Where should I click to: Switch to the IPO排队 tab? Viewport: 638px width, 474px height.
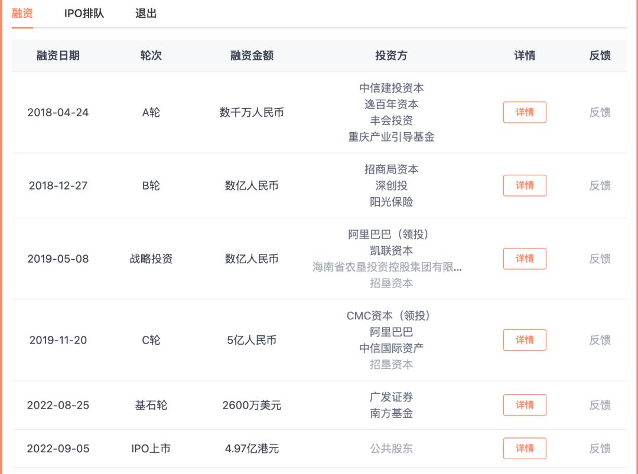[x=84, y=13]
